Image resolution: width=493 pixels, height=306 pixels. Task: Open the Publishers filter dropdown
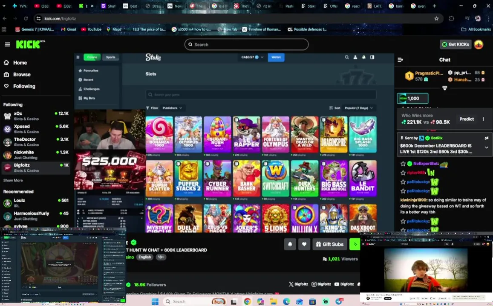point(172,108)
